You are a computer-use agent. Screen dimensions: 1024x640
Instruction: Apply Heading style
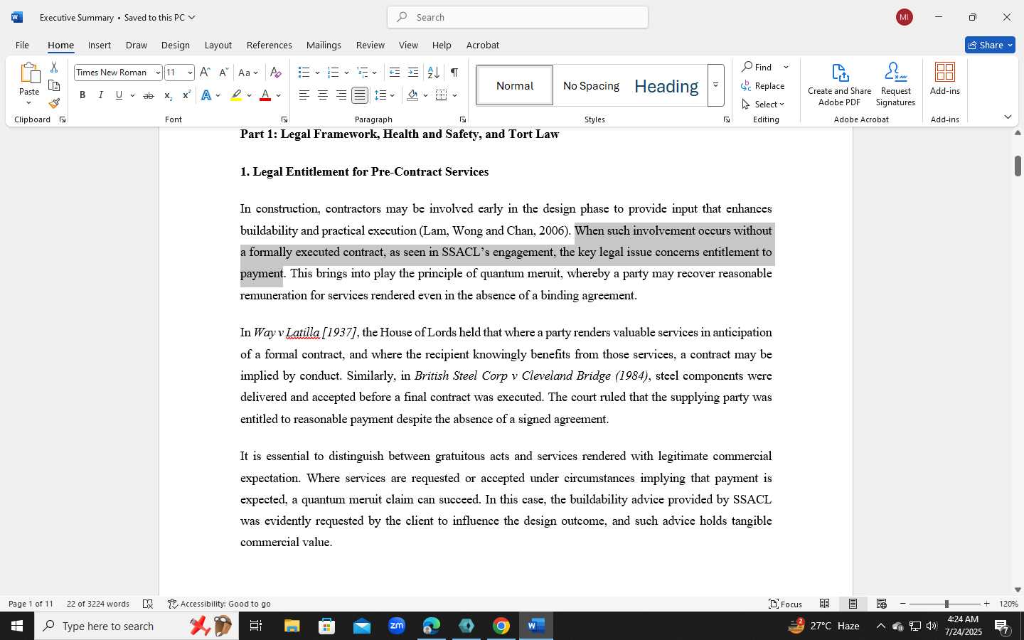[666, 85]
